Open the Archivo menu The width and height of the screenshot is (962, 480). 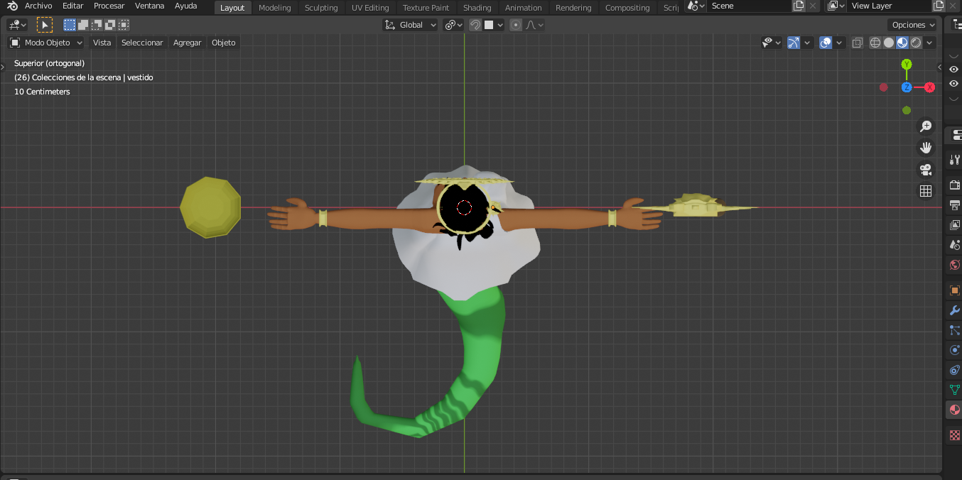pos(38,6)
